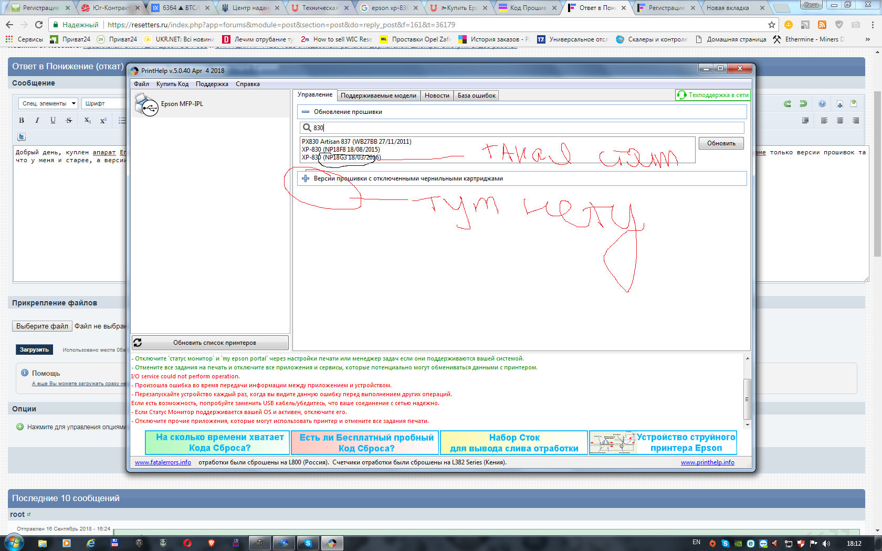Open the Сервисы apps bookmark
Screen dimensions: 882x551
pos(24,39)
